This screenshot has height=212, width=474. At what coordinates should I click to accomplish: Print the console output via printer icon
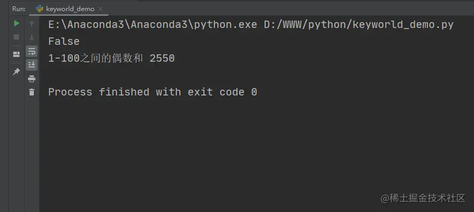tap(32, 79)
